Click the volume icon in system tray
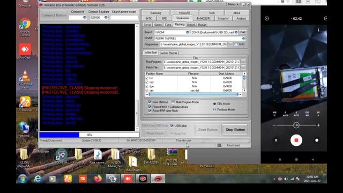The width and height of the screenshot is (343, 193). point(286,179)
